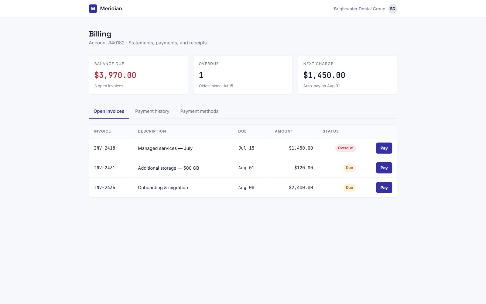Click the INV-2436 invoice number
The image size is (486, 304).
click(x=104, y=188)
